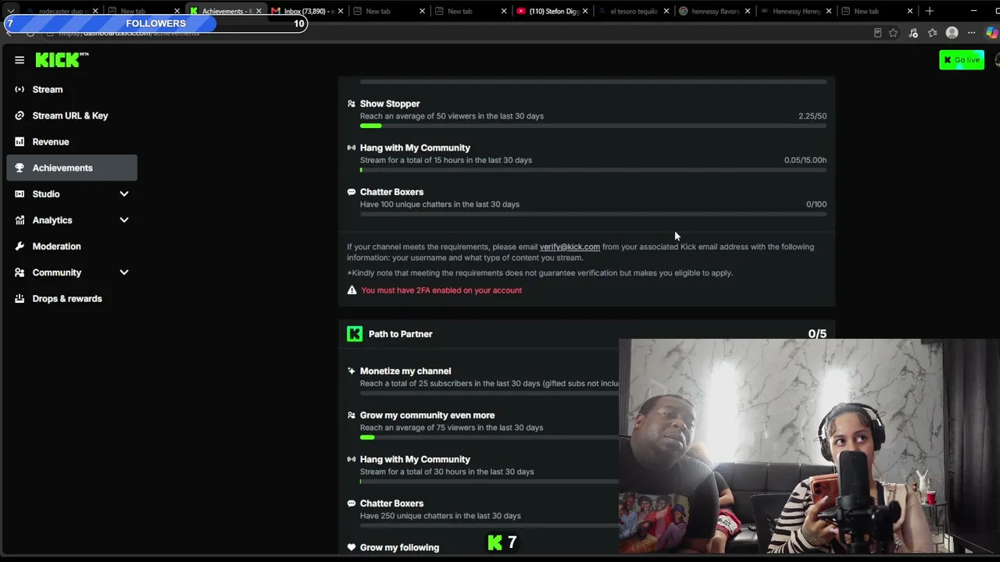Close the Hennessy Henny tab
Image resolution: width=1000 pixels, height=562 pixels.
[x=829, y=12]
